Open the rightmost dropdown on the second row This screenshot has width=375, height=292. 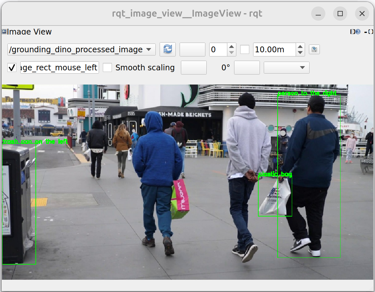[286, 67]
